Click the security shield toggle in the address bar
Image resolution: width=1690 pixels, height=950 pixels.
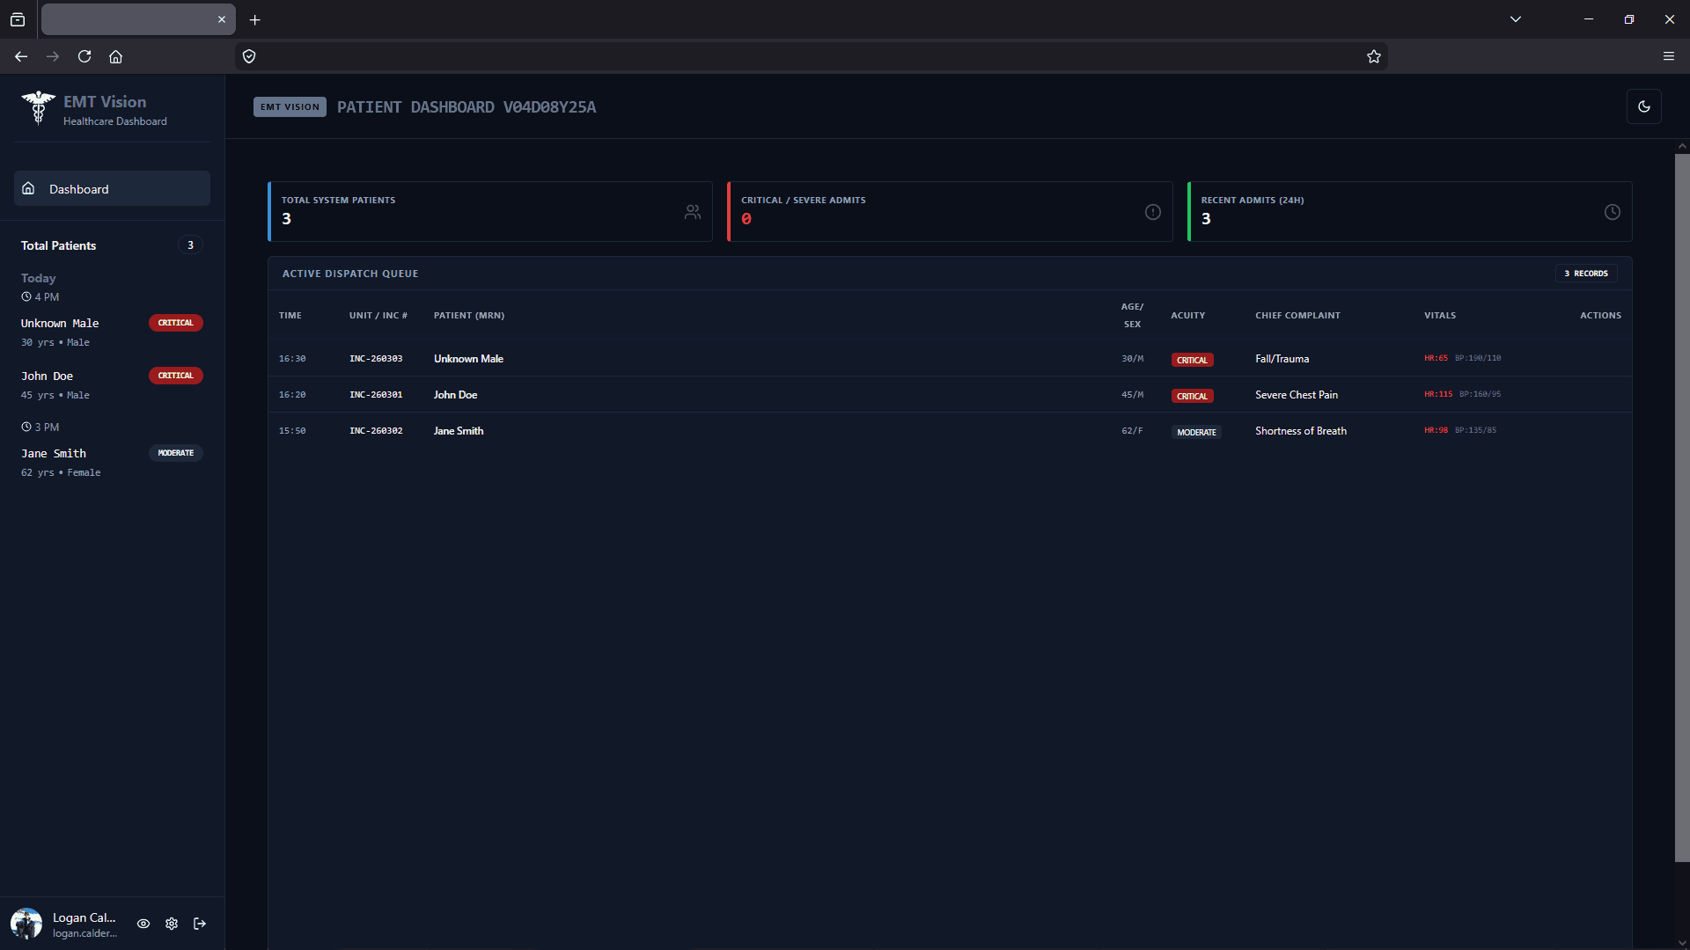click(248, 56)
